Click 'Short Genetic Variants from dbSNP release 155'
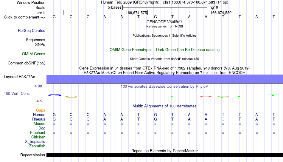The height and width of the screenshot is (162, 283). [164, 59]
